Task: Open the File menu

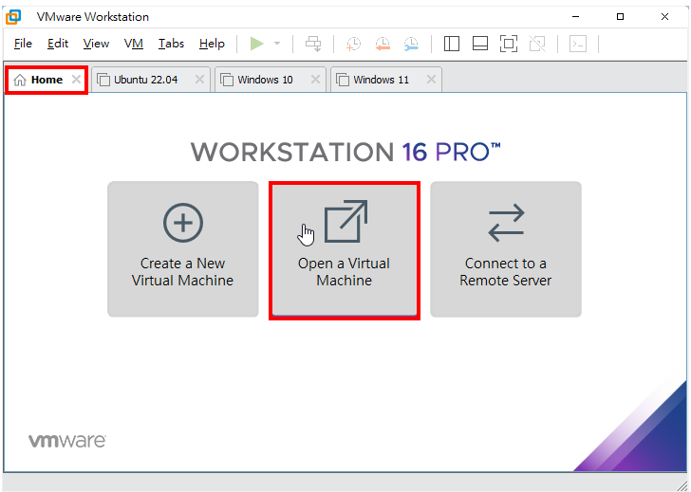Action: (x=23, y=44)
